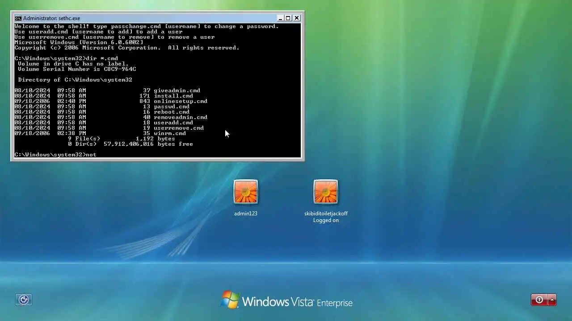The height and width of the screenshot is (321, 572).
Task: Open the Ease of Access button
Action: pos(24,300)
